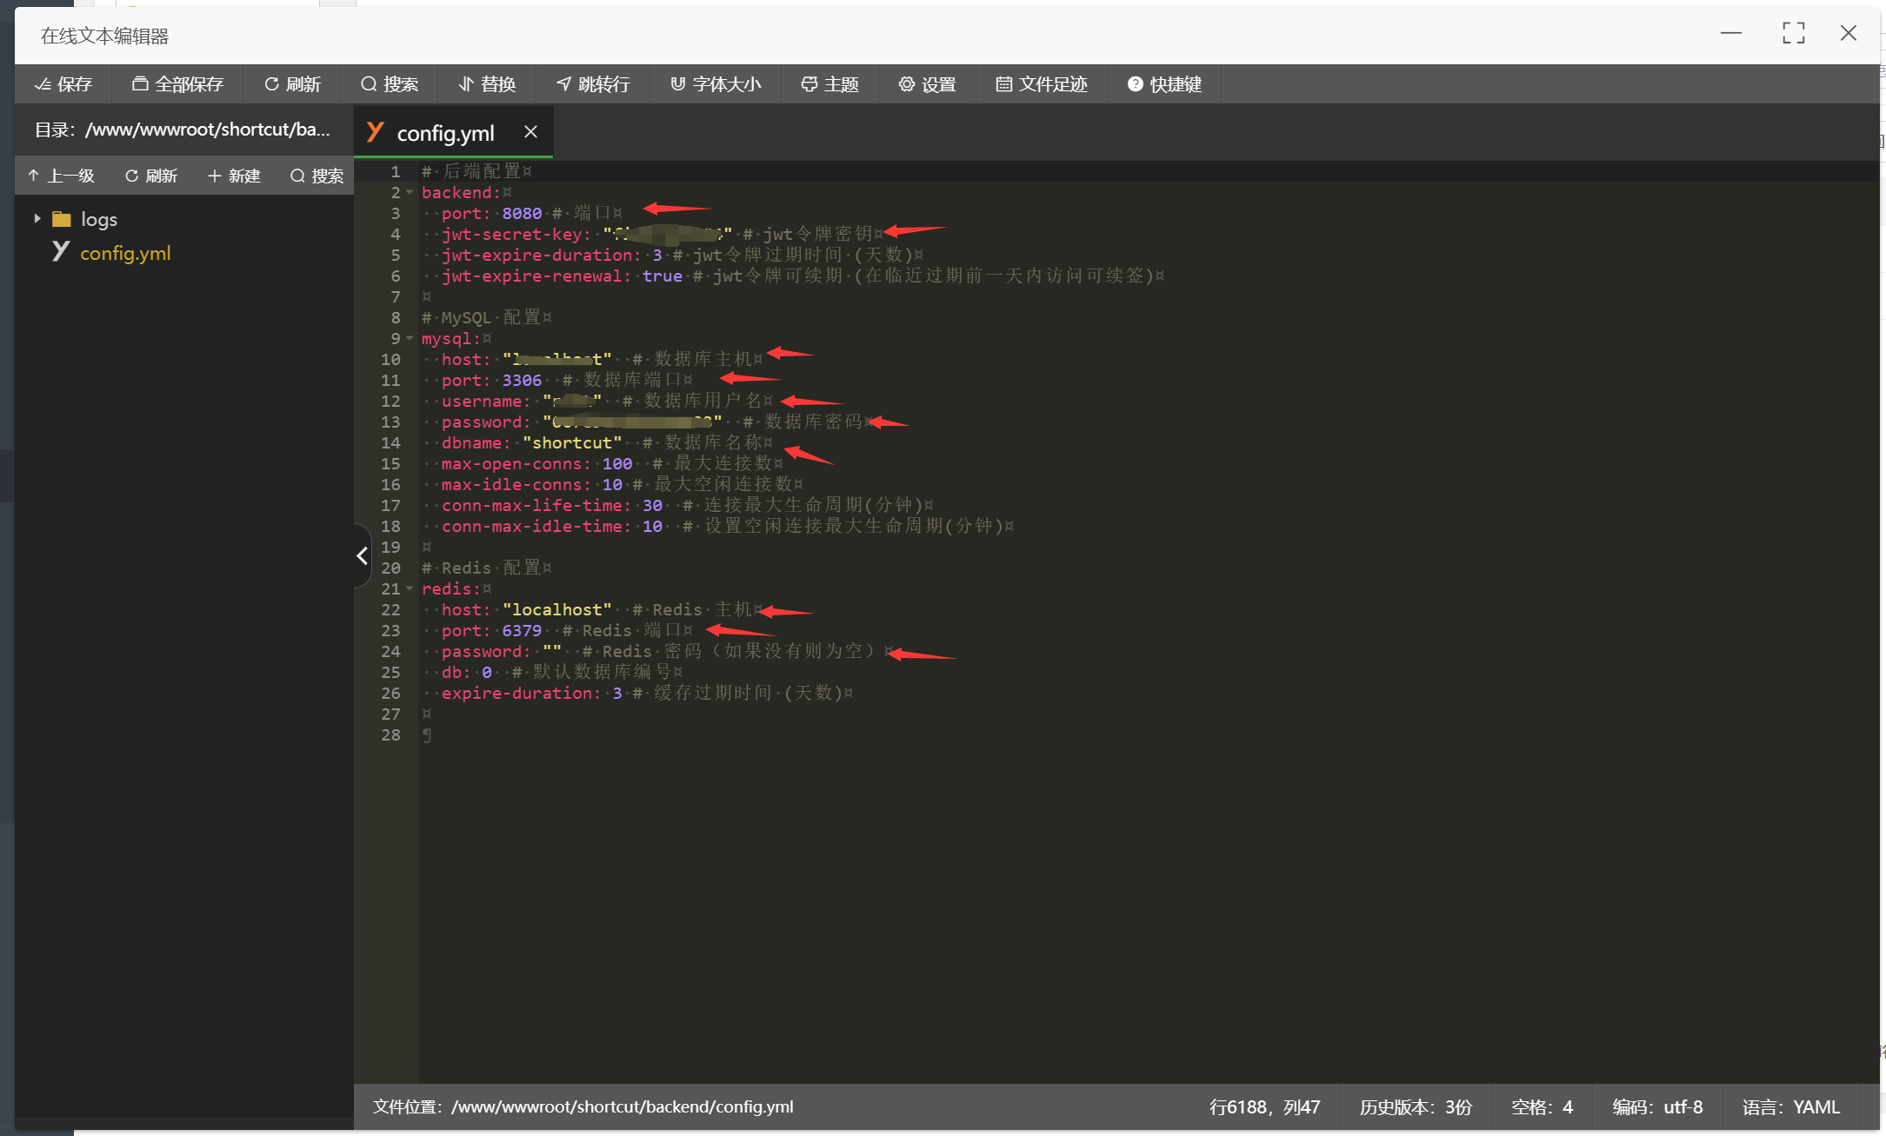Screen dimensions: 1886x1136
Task: Open the 主题 theme menu
Action: (x=830, y=84)
